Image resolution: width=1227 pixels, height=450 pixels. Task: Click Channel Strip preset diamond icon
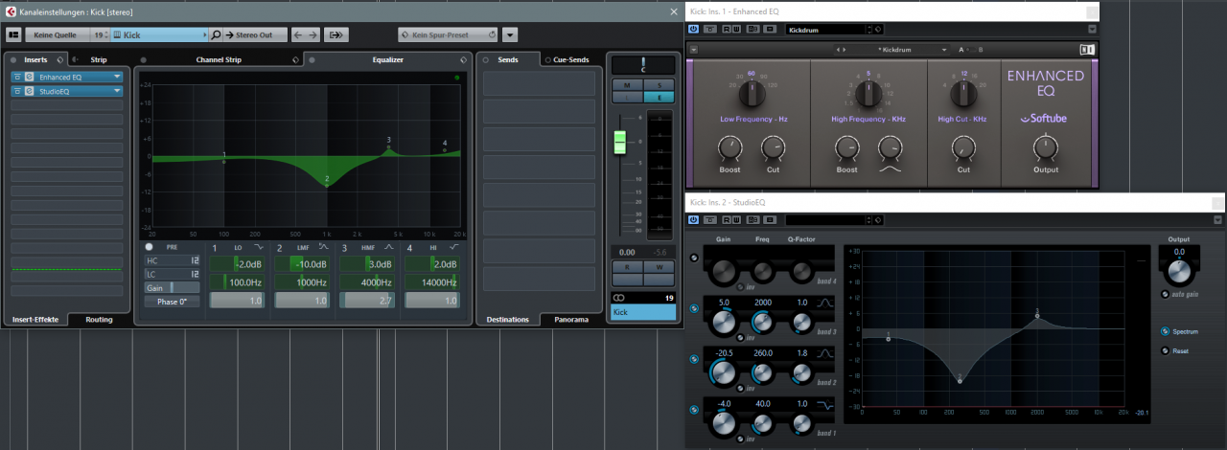click(x=296, y=59)
